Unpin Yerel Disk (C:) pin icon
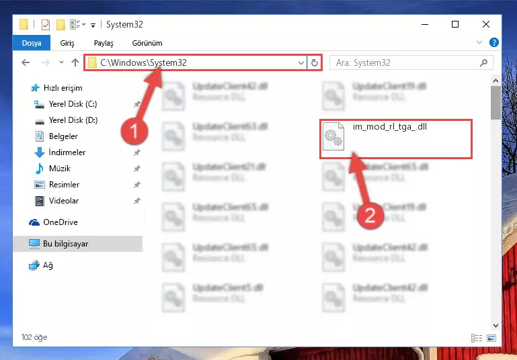517x360 pixels. (136, 104)
